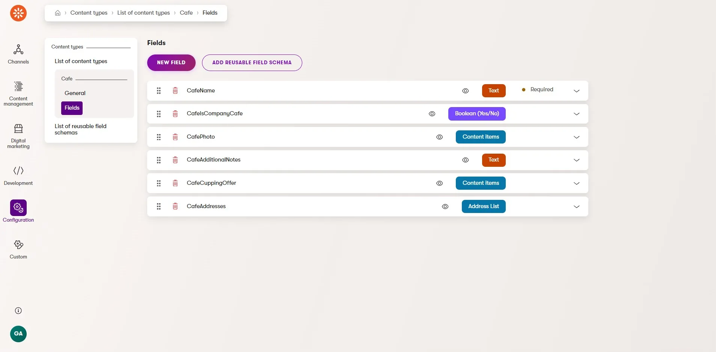The image size is (716, 352).
Task: Click the CafePhoto field label
Action: coord(201,137)
